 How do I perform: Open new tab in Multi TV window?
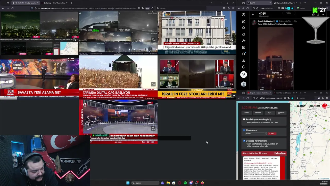point(71,3)
